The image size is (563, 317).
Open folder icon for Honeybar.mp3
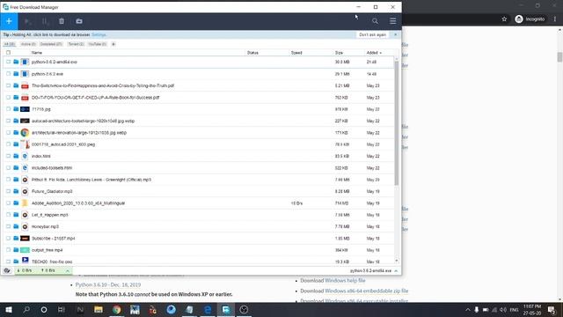16,226
